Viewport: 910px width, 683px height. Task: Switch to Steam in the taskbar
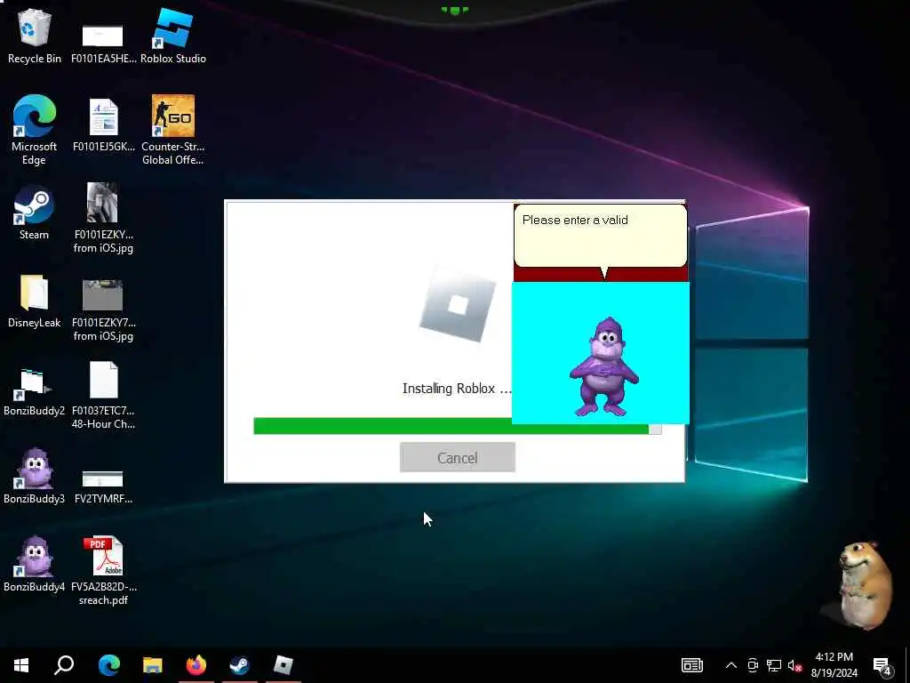click(x=240, y=665)
